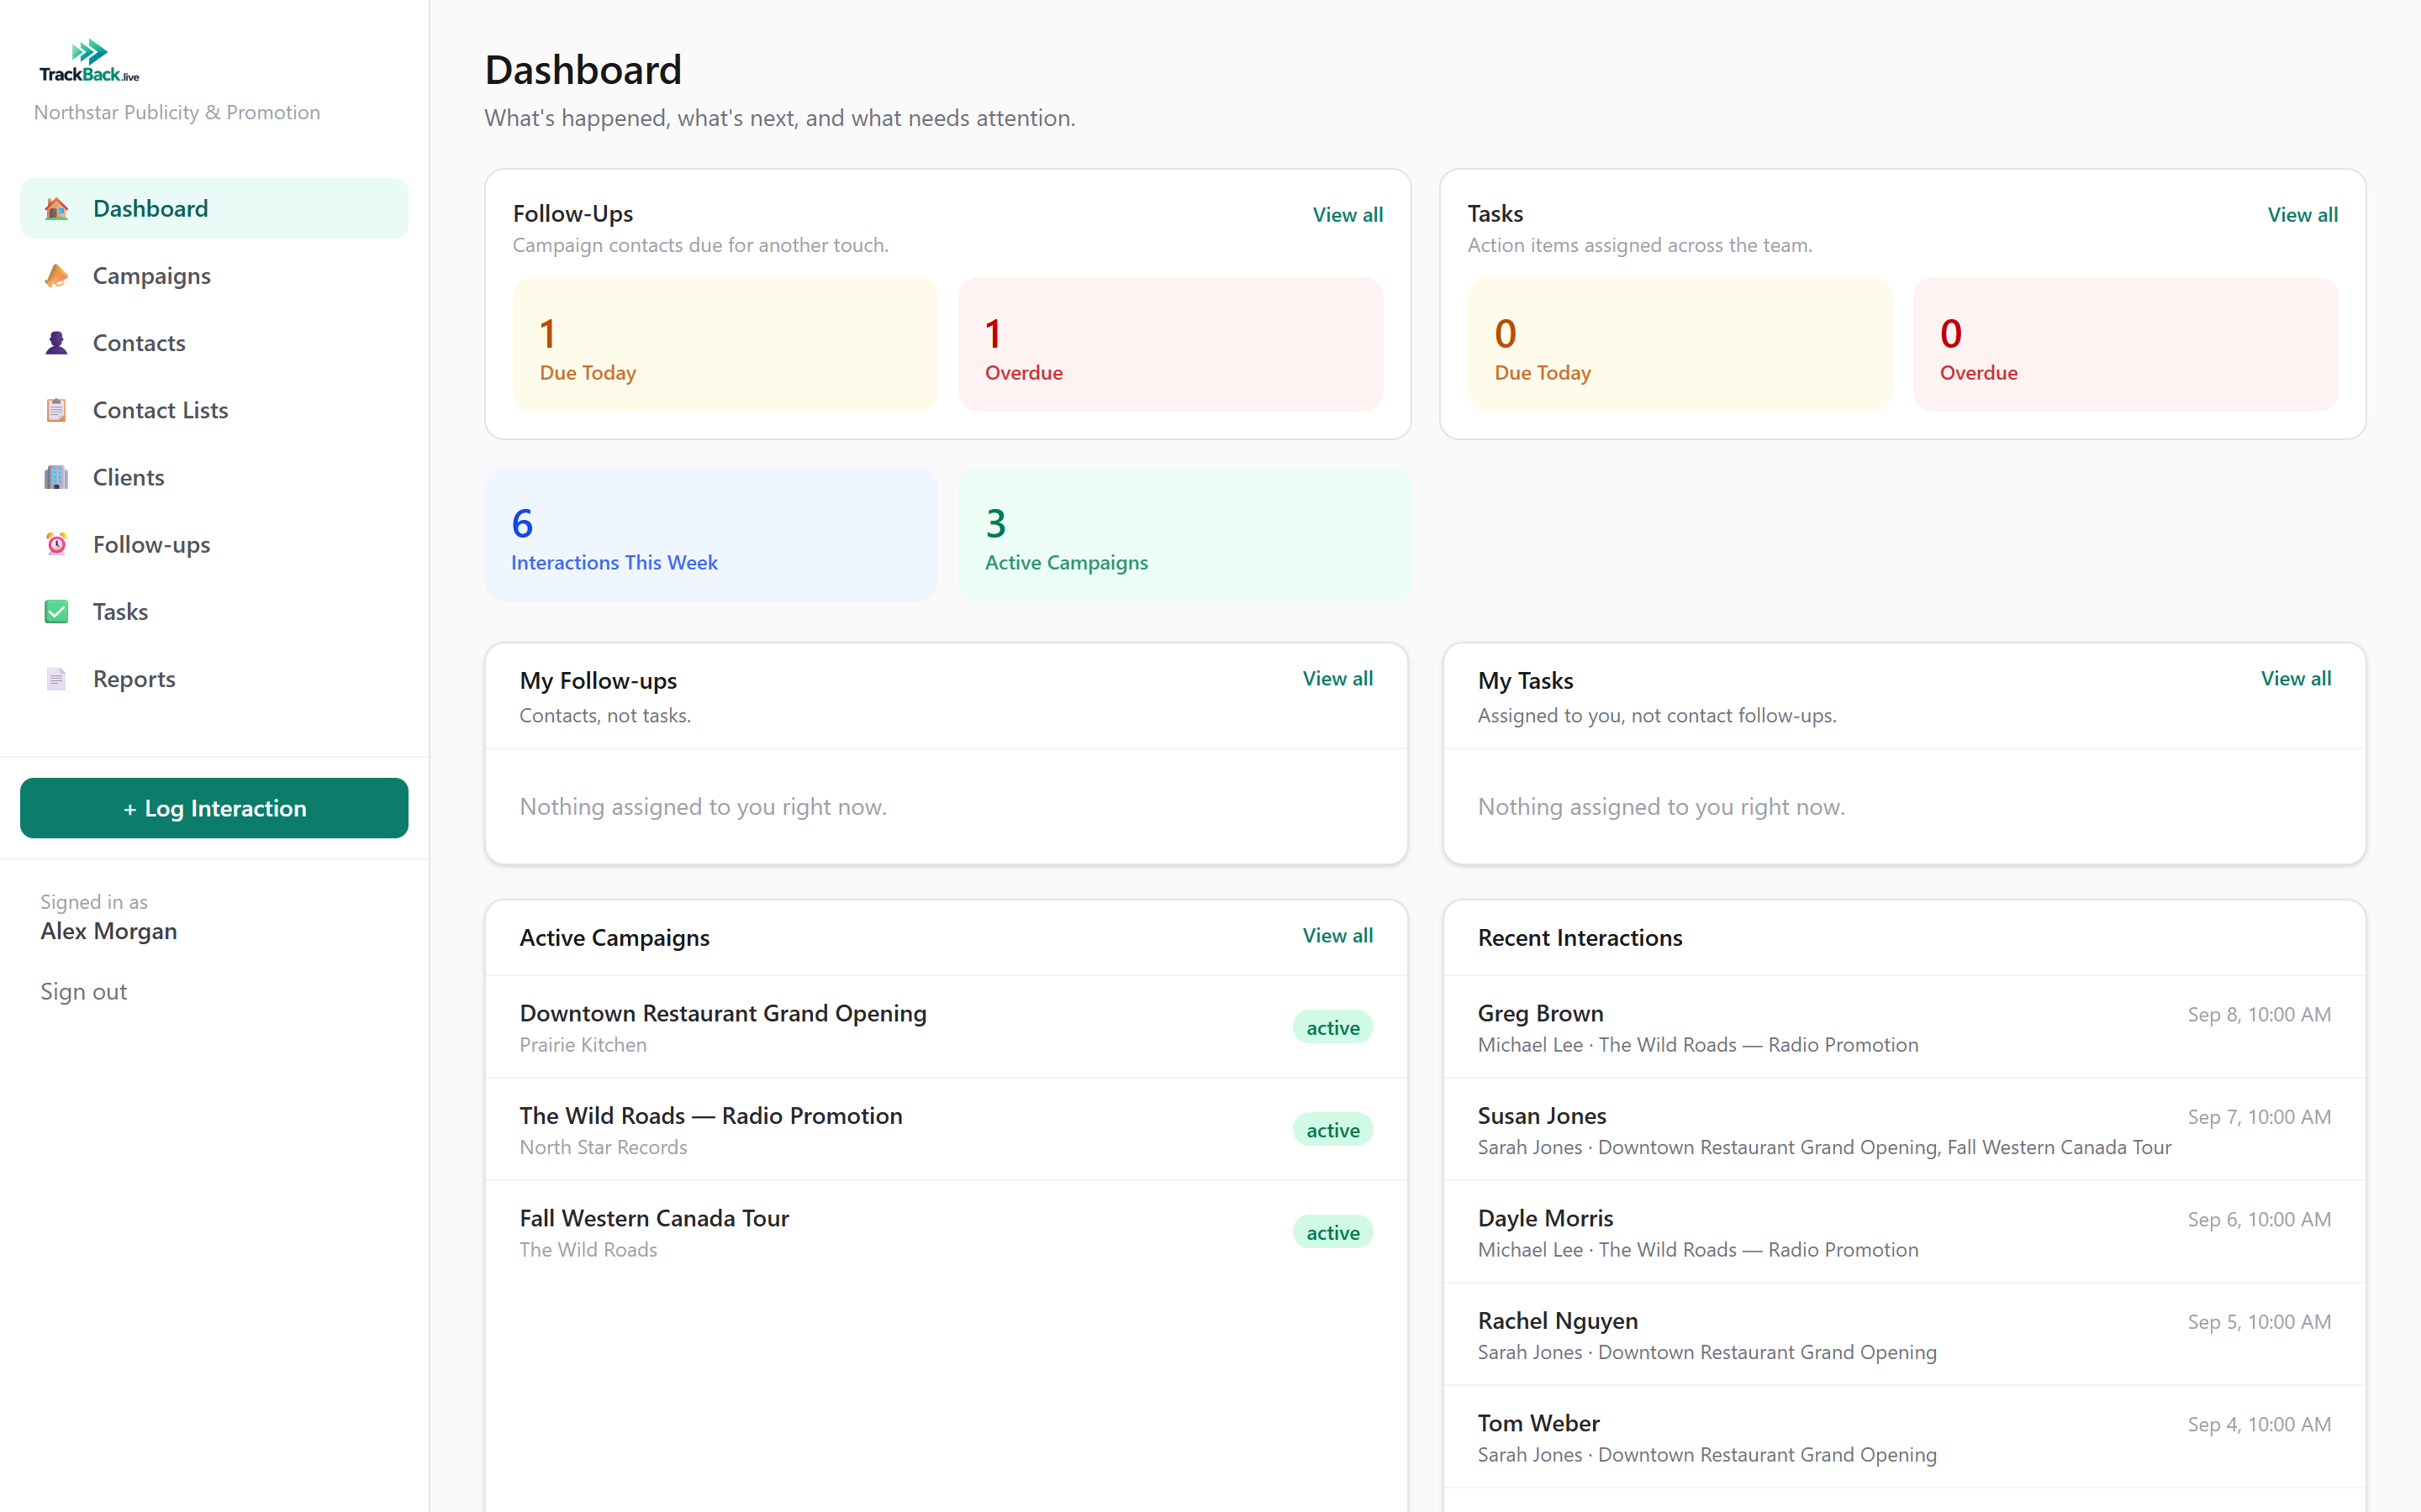
Task: Click the Sep 4, 10:00 AM timestamp
Action: (2259, 1424)
